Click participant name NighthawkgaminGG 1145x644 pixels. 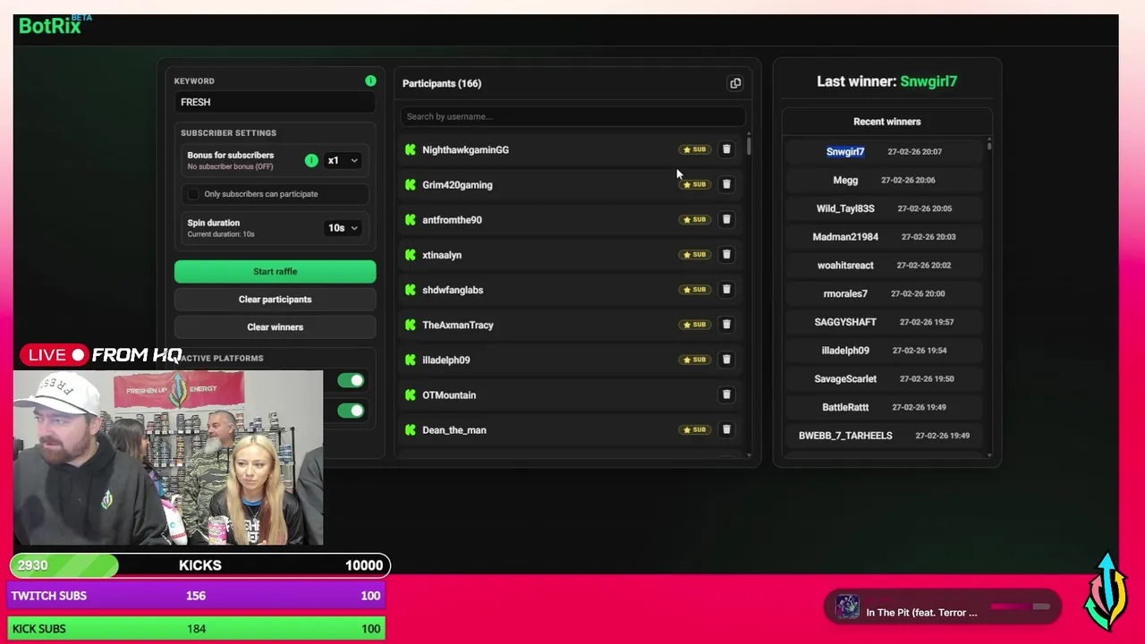pos(465,150)
